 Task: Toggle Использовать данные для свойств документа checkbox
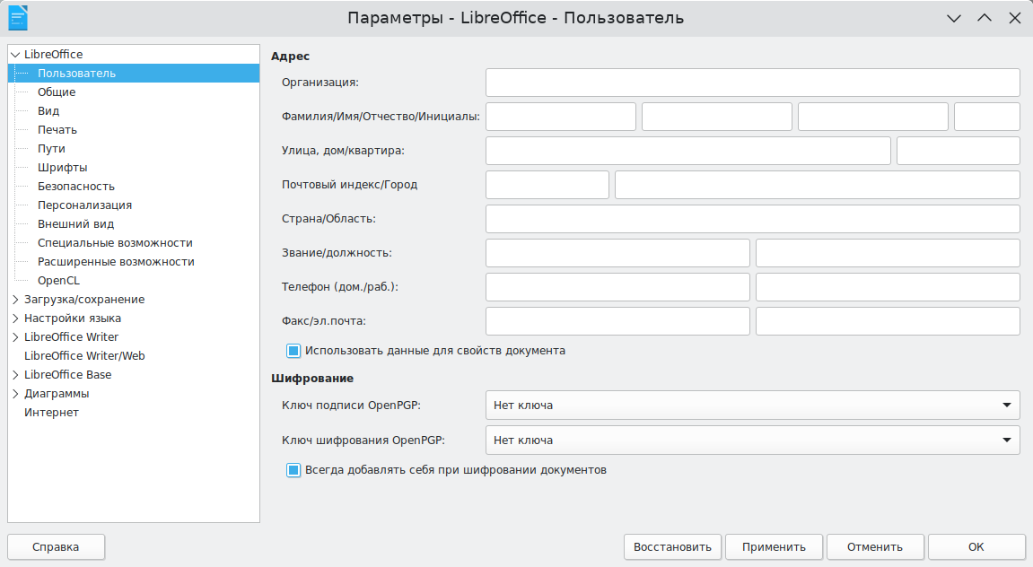click(x=293, y=351)
